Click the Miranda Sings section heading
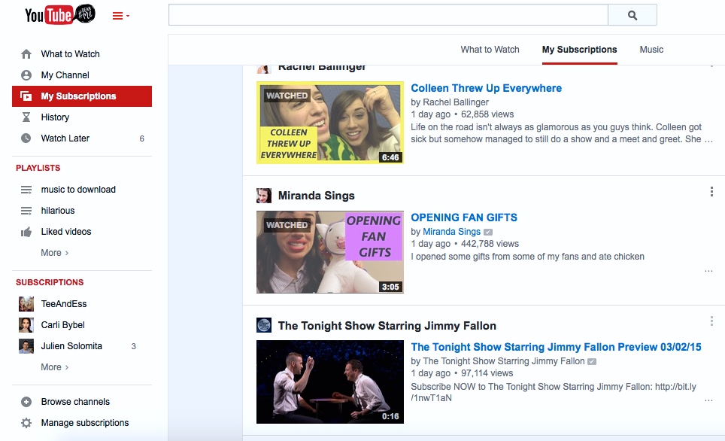 (x=317, y=196)
